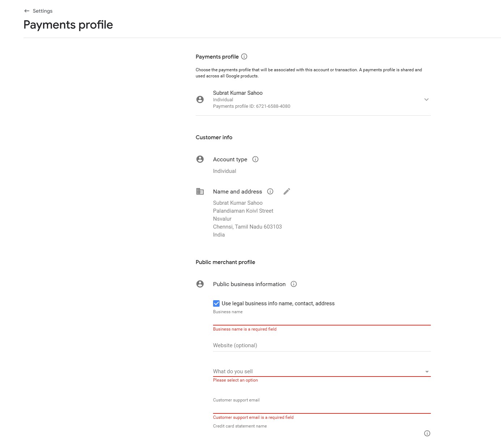Edit name and address with pencil icon
The height and width of the screenshot is (438, 501).
[287, 191]
